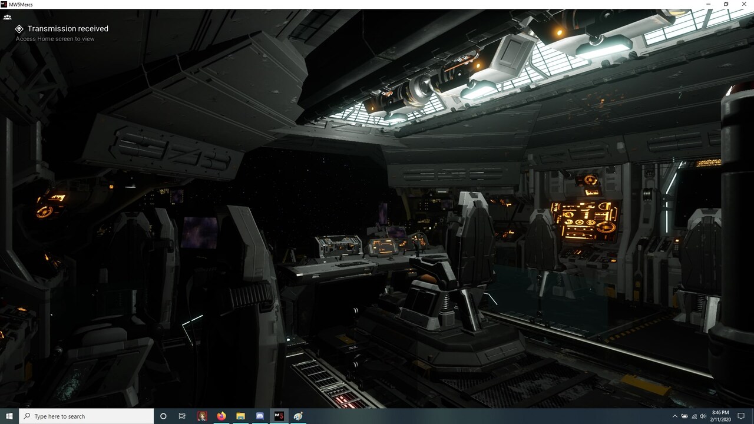
Task: Click the Transmission received diamond icon
Action: pos(19,29)
